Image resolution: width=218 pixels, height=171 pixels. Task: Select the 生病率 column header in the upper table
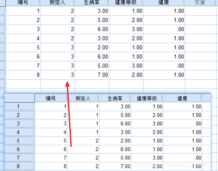point(91,3)
